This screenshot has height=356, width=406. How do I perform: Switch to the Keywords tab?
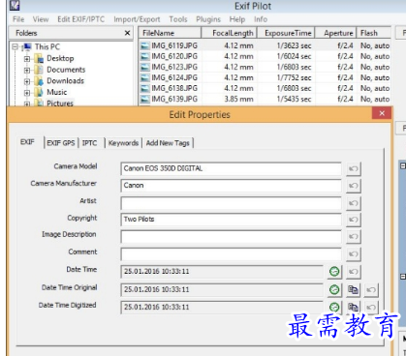pyautogui.click(x=123, y=143)
